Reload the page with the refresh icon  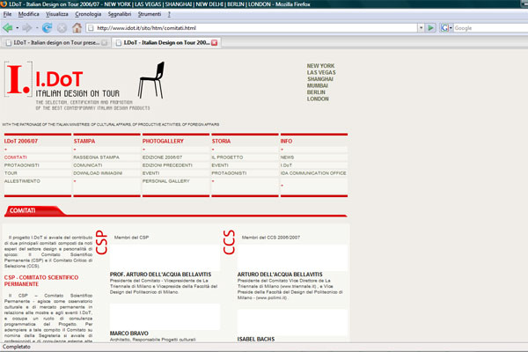point(47,28)
